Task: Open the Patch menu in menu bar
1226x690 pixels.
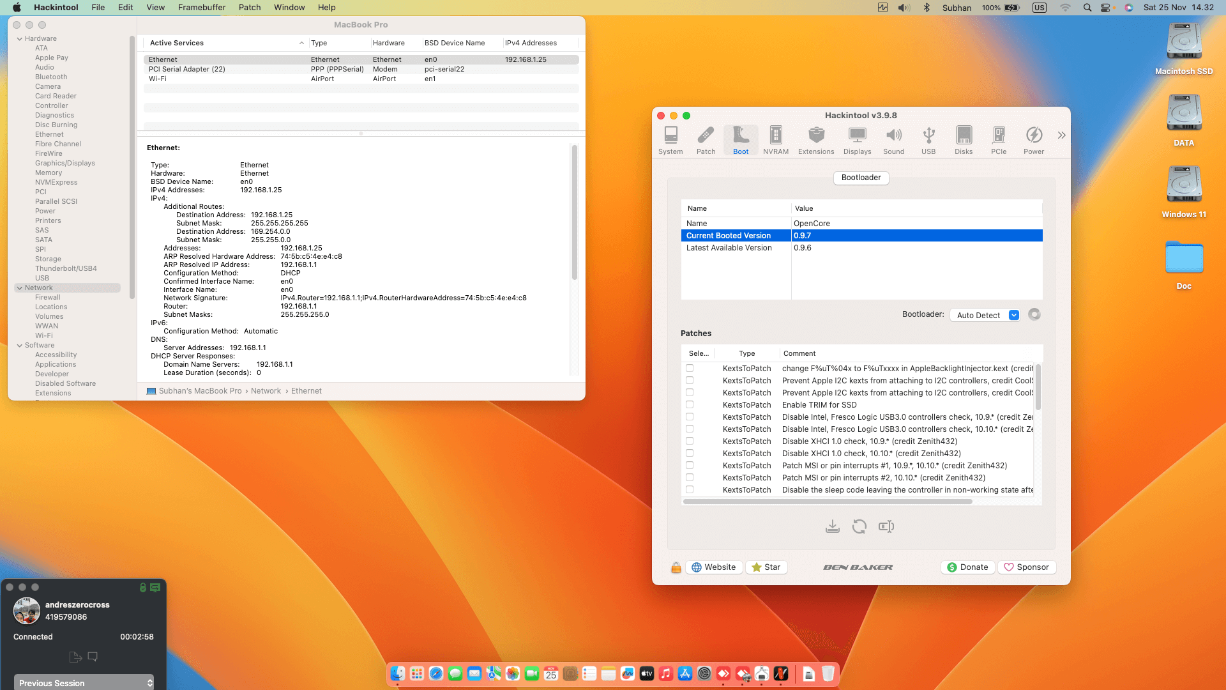Action: point(250,8)
